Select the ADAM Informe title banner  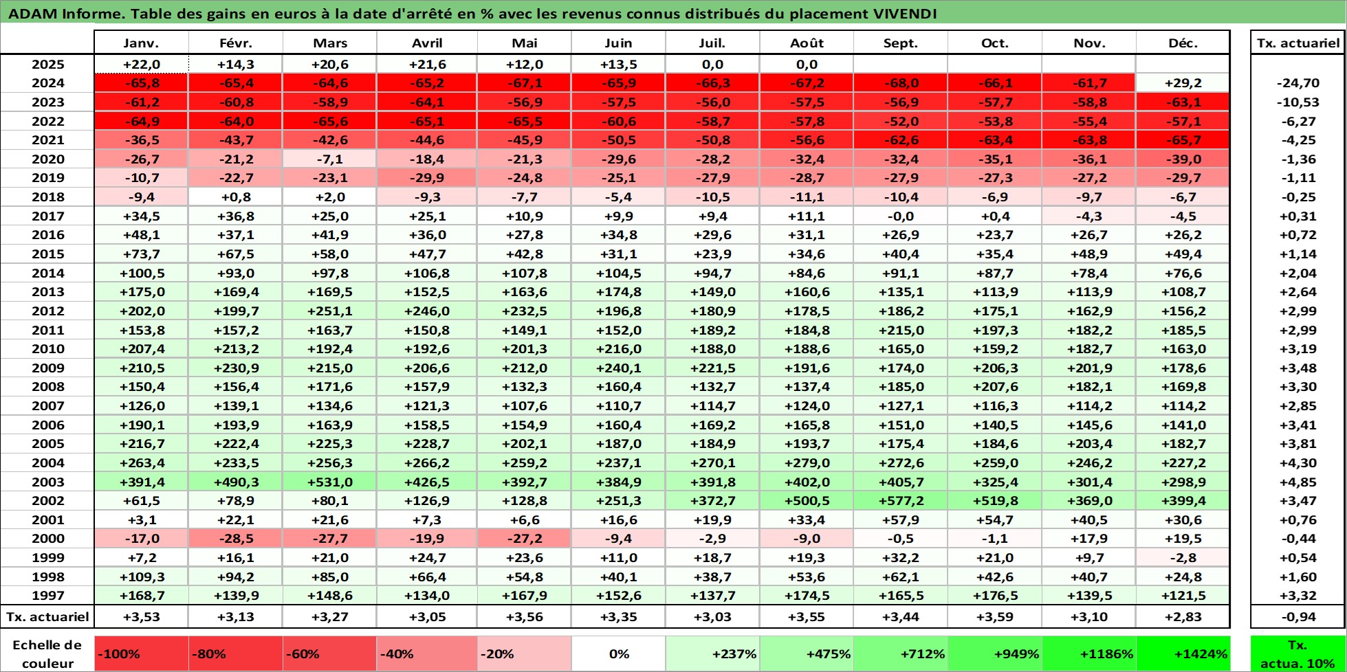point(673,13)
